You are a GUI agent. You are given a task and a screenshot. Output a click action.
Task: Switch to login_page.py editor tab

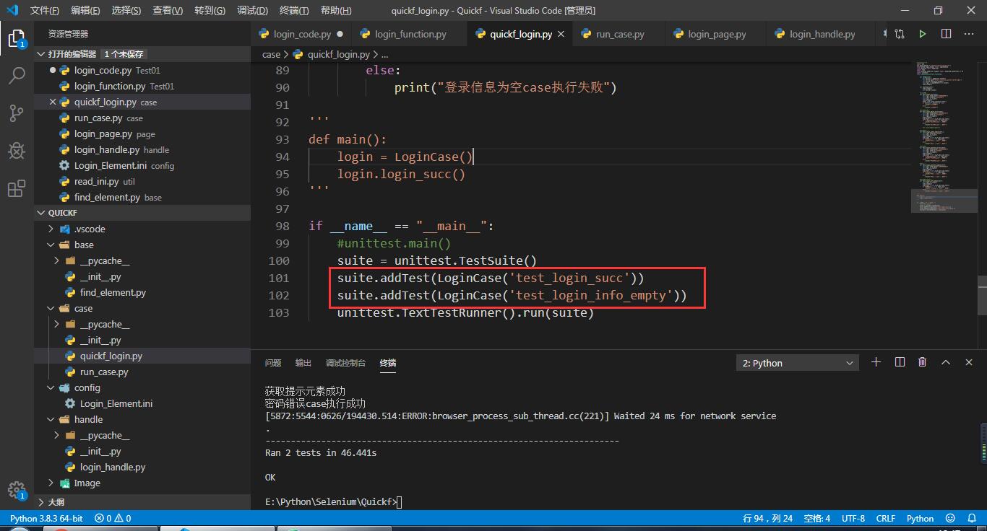(x=717, y=34)
